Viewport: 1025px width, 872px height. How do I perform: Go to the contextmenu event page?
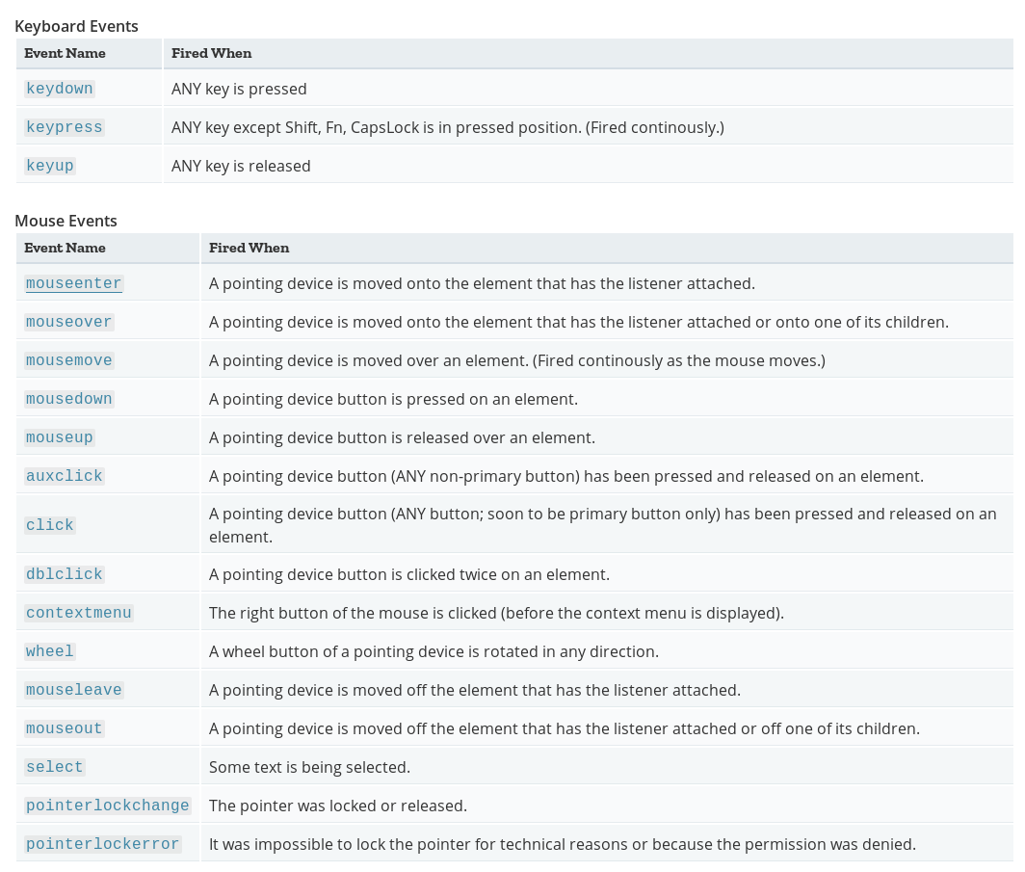pyautogui.click(x=78, y=613)
